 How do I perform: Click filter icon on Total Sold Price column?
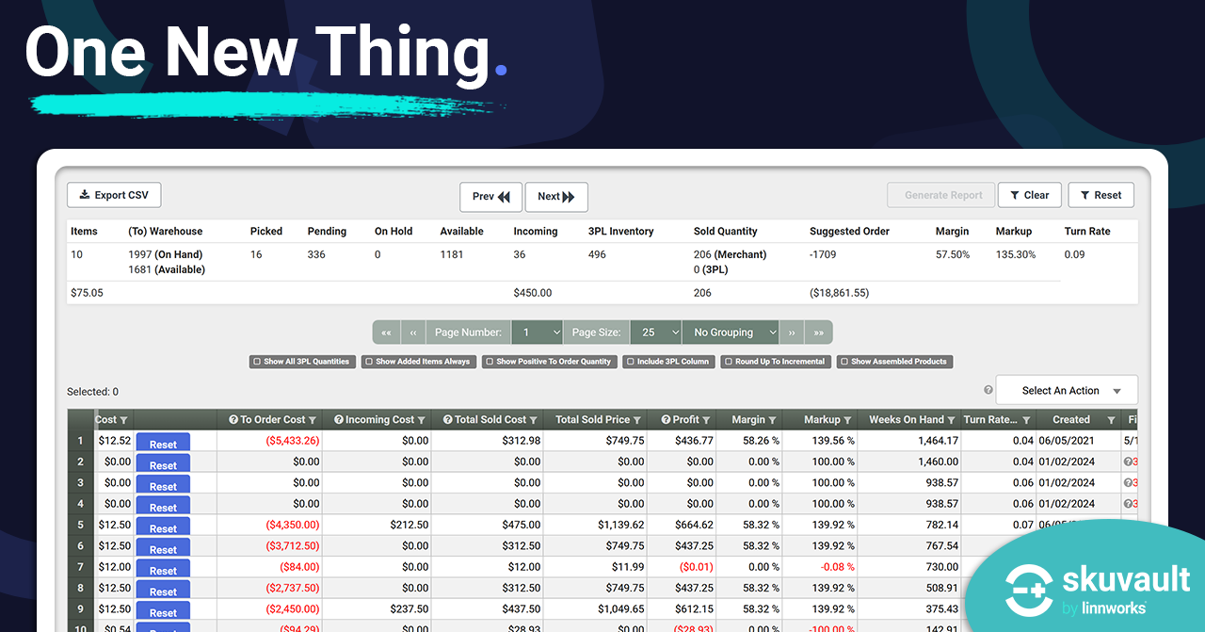tap(637, 420)
